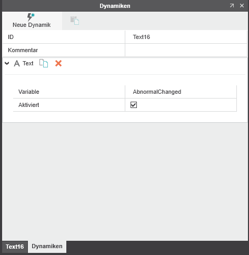Click the Kommentar property label
The image size is (249, 255).
23,50
